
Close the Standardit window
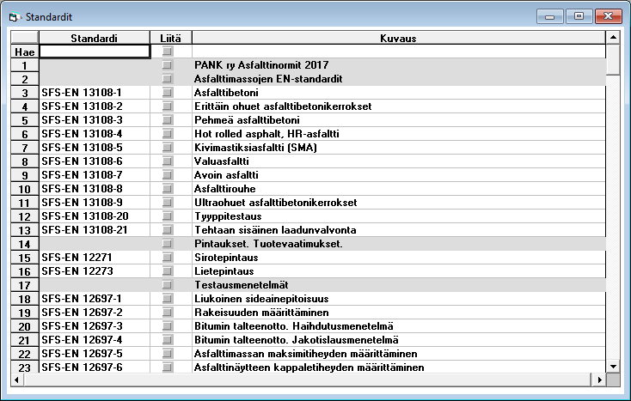coord(608,16)
